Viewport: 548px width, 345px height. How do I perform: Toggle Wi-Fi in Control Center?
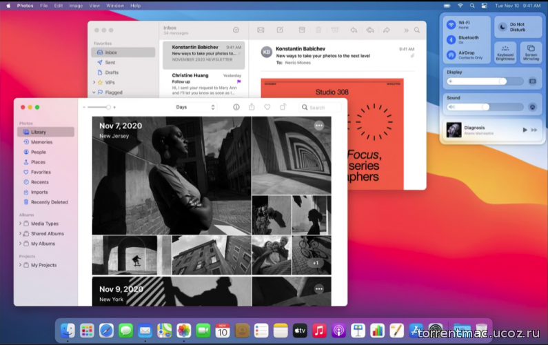click(451, 24)
